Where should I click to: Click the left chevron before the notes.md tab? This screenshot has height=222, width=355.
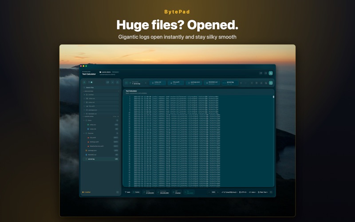tap(146, 83)
